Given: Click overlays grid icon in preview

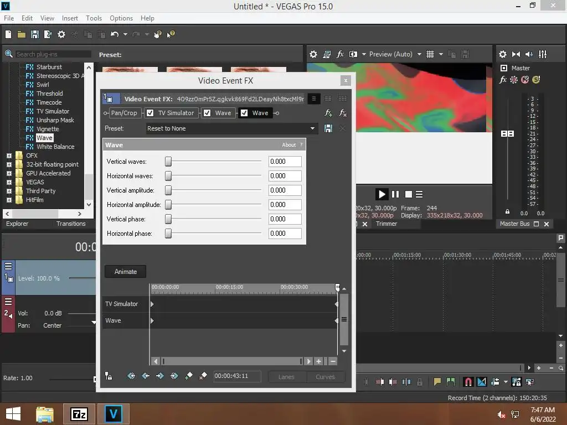Looking at the screenshot, I should click(x=430, y=54).
